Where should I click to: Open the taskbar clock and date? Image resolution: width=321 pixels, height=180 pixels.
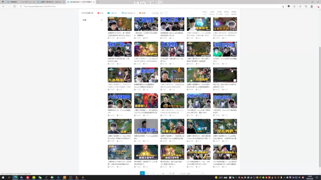coord(310,177)
